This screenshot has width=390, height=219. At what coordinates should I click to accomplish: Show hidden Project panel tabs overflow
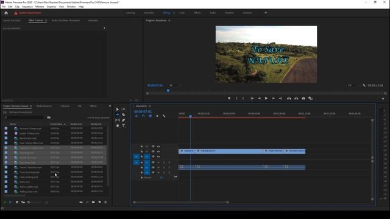point(110,106)
